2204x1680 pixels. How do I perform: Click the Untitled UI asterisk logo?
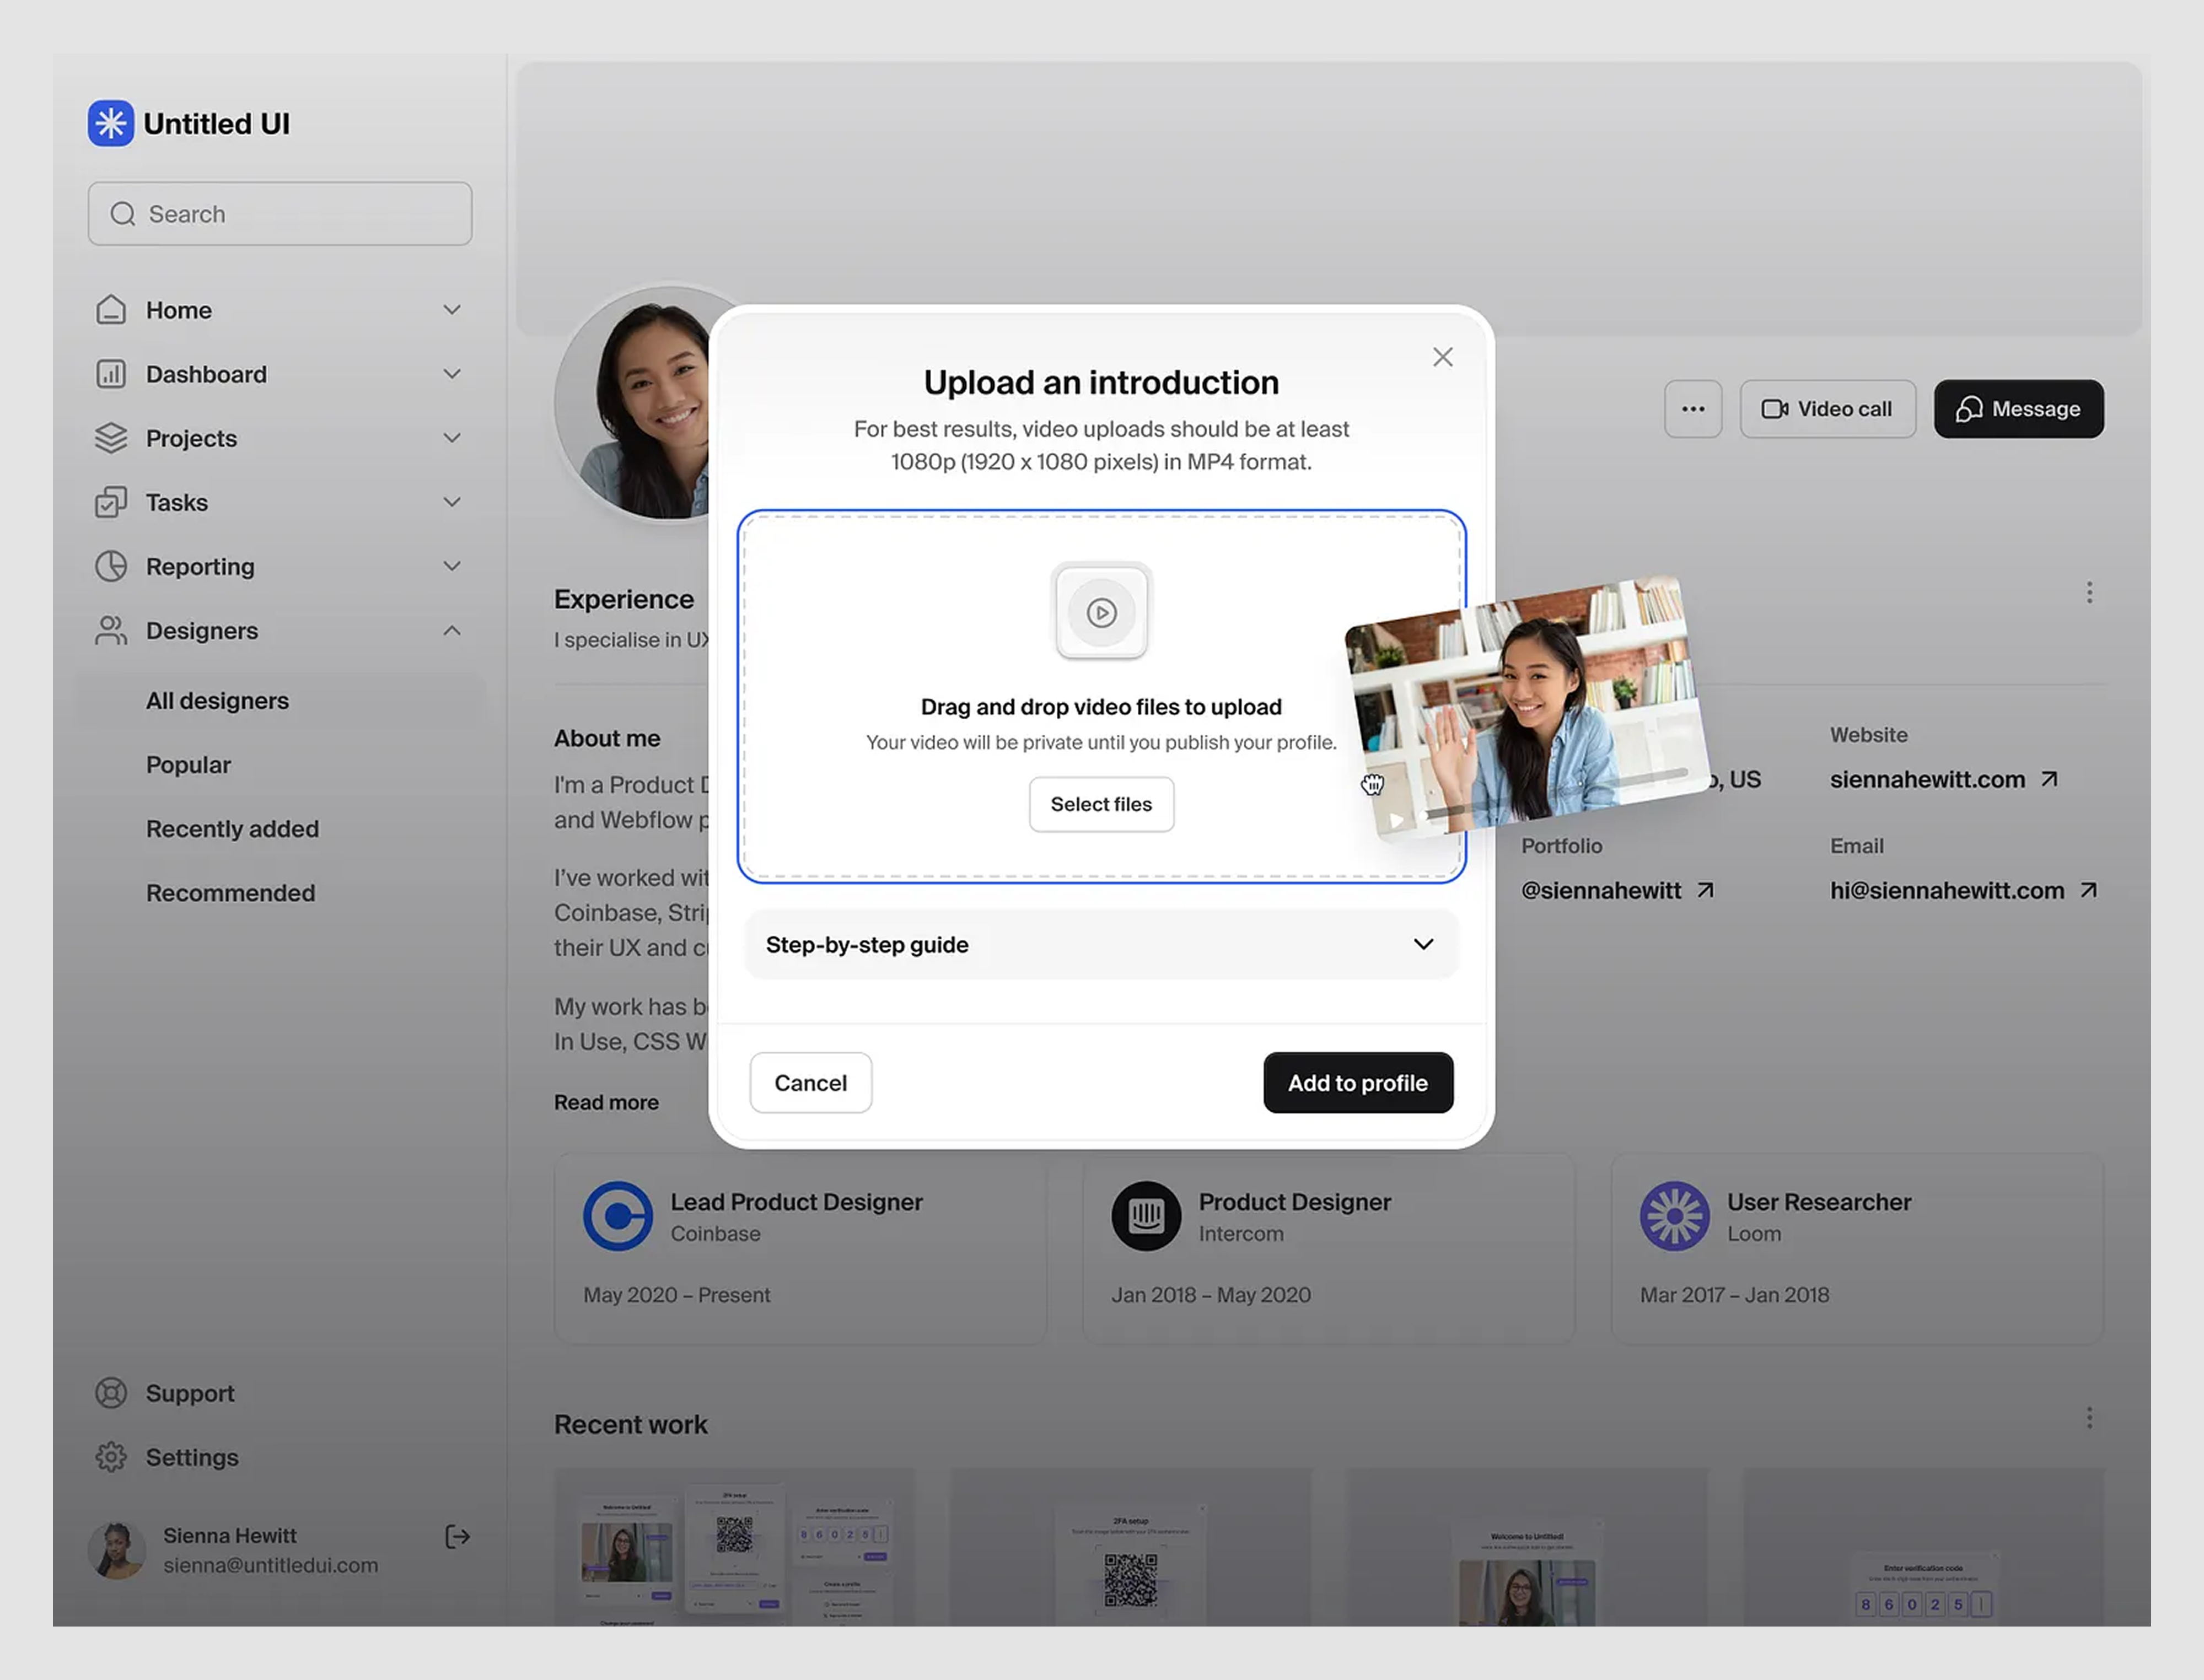coord(111,124)
